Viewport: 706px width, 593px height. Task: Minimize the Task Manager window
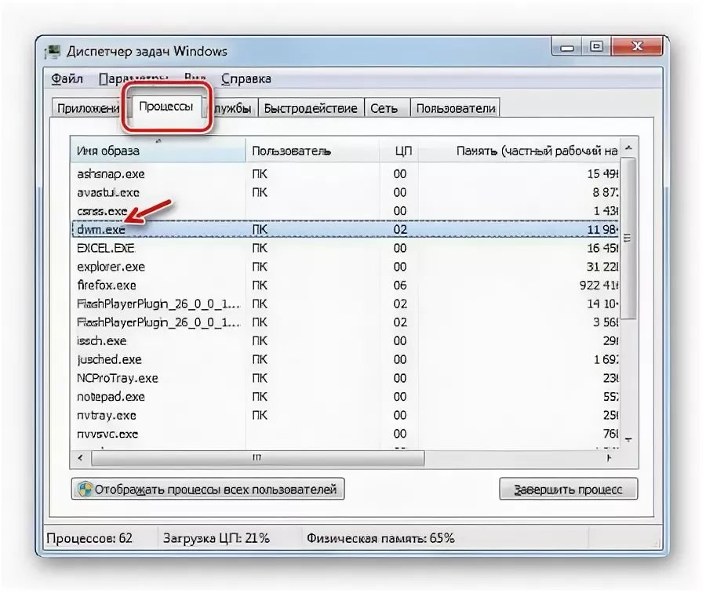(x=567, y=46)
